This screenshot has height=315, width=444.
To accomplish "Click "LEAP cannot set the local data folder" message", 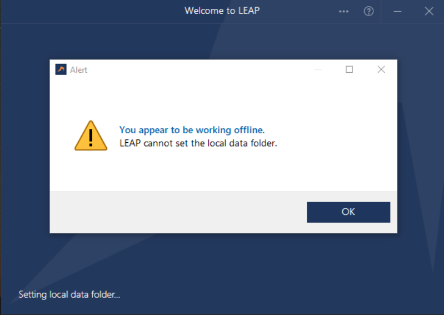I will [198, 143].
